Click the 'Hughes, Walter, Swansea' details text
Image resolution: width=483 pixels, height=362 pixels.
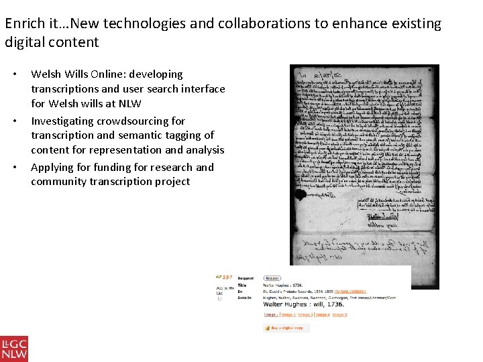coord(329,298)
